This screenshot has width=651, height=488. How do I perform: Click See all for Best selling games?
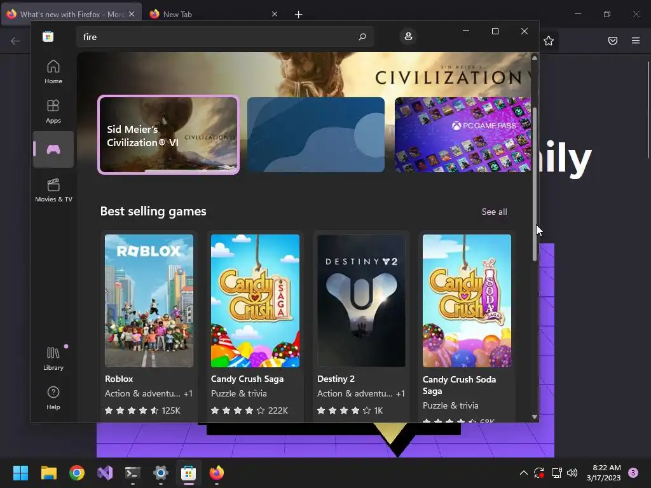494,212
